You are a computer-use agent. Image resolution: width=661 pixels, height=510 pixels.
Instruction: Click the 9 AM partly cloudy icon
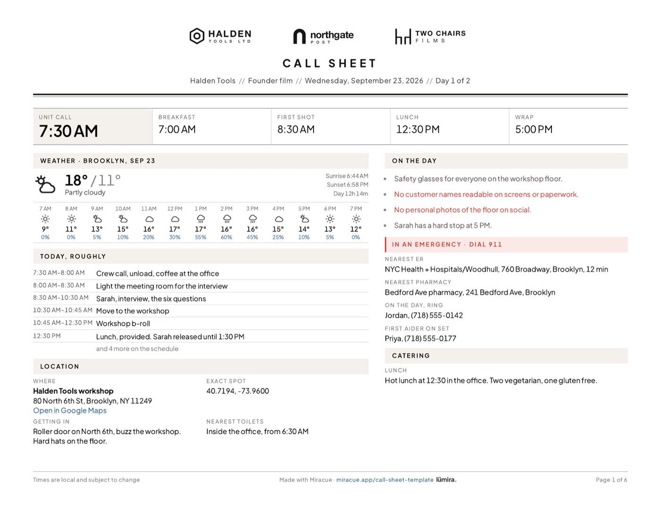click(x=97, y=219)
